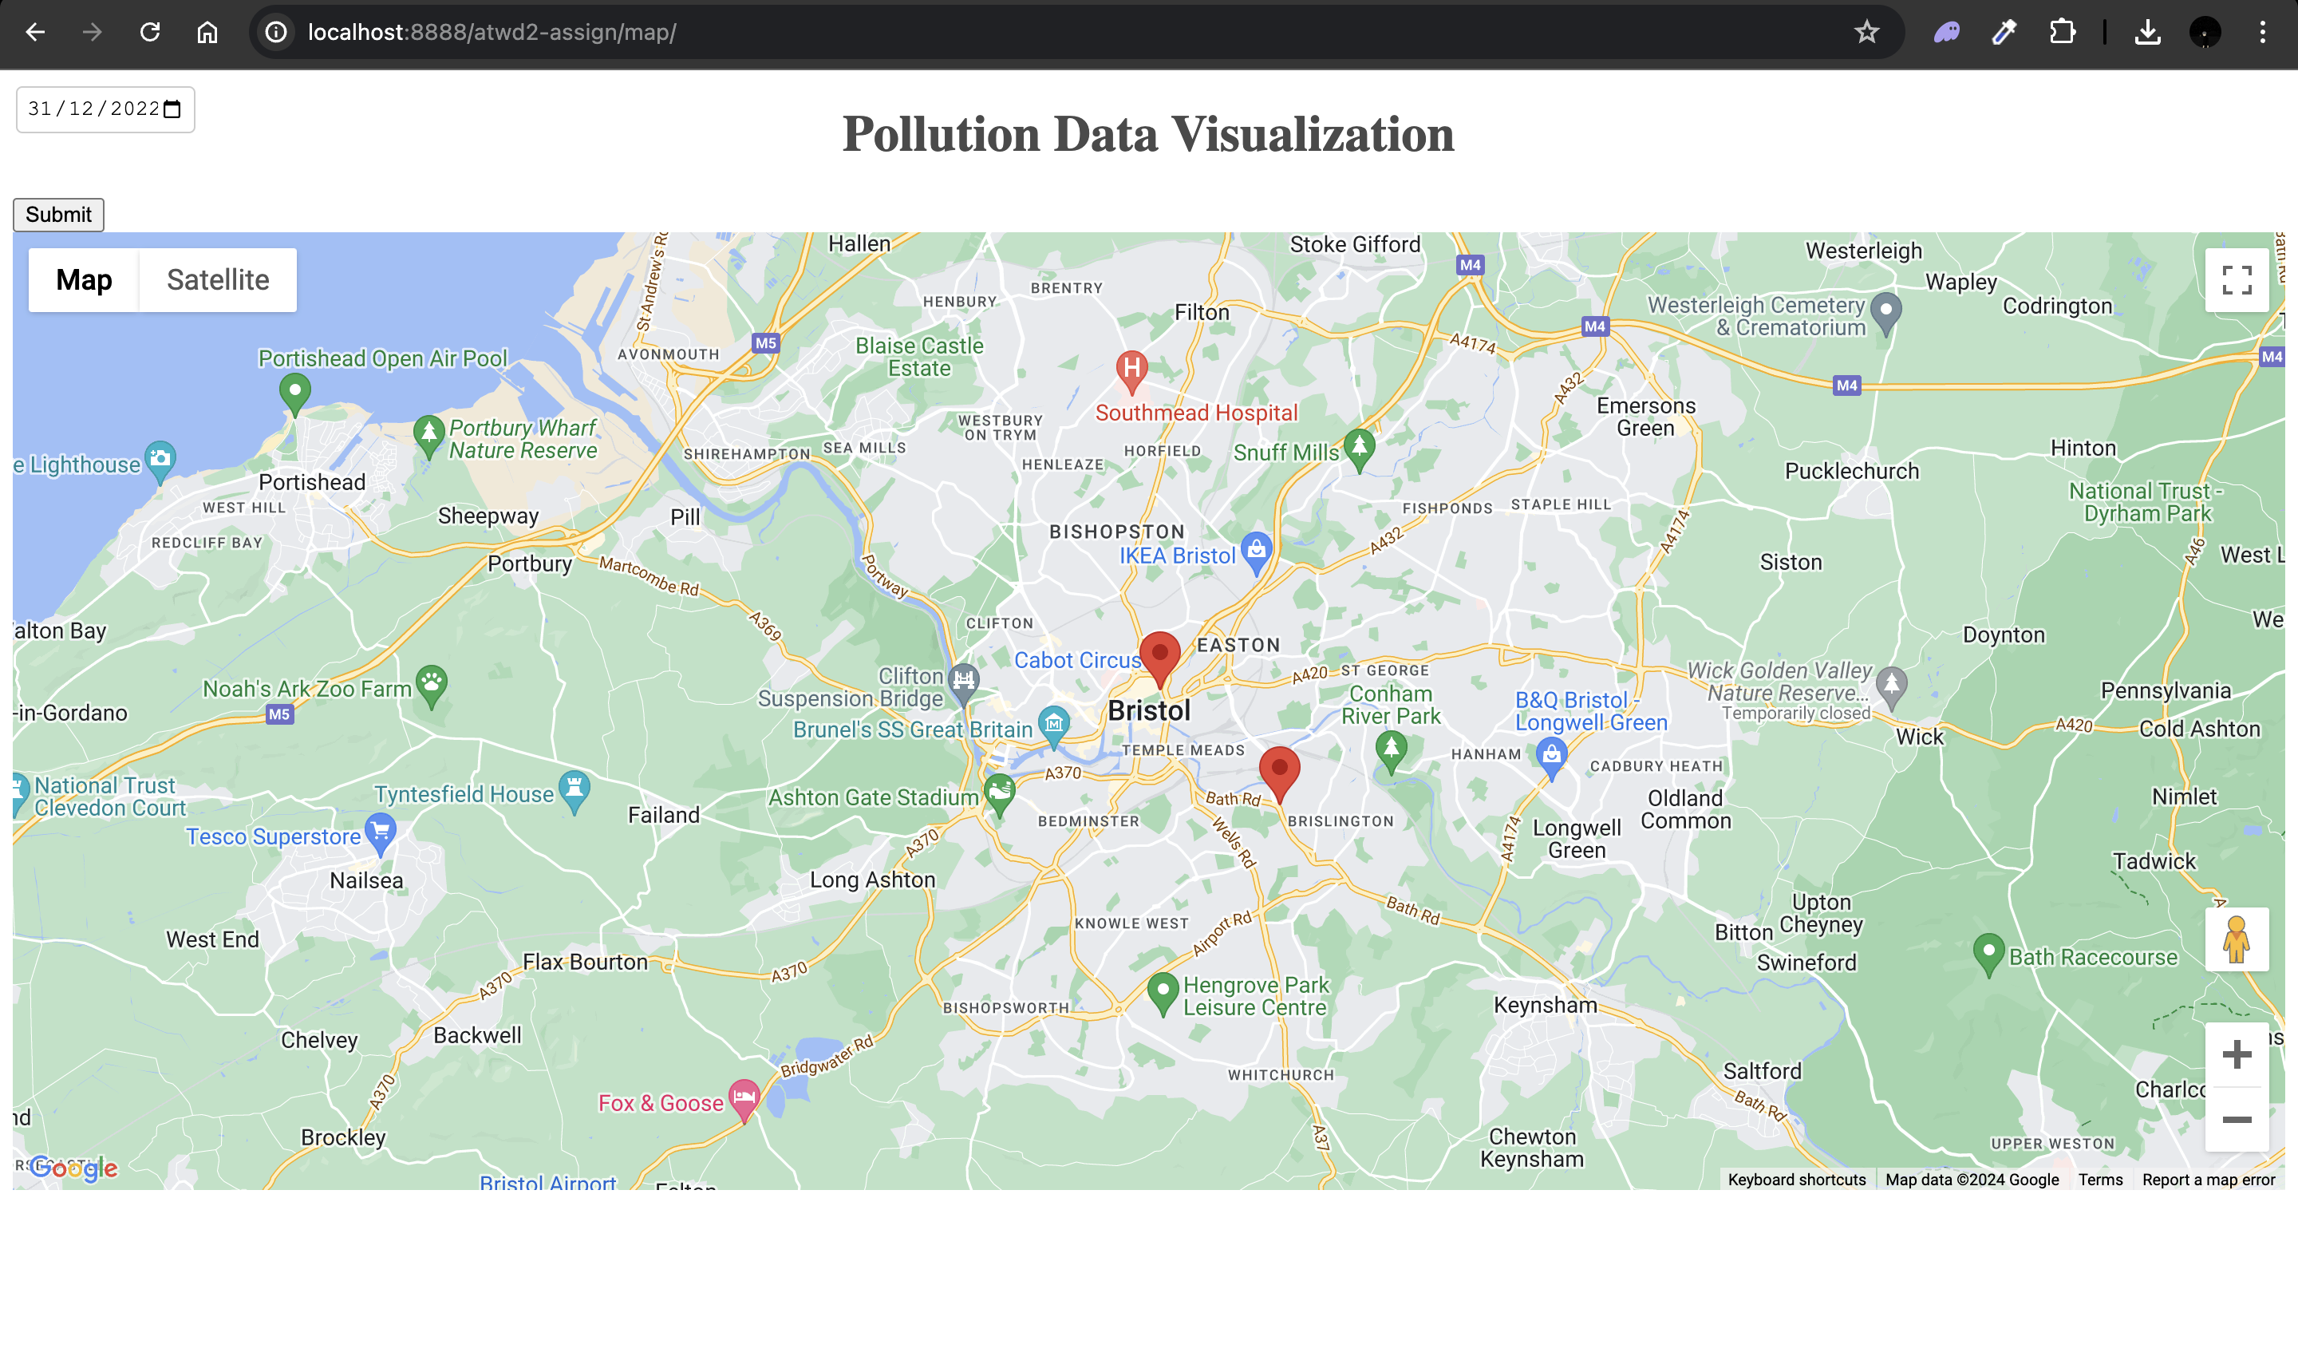Click the Noah's Ark Zoo Farm pin
2298x1368 pixels.
[x=431, y=686]
